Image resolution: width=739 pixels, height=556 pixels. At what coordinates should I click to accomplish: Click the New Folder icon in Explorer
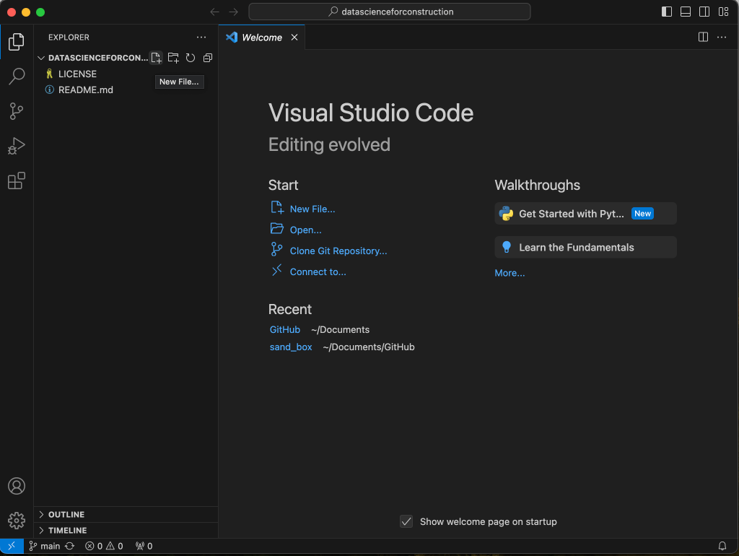tap(173, 58)
